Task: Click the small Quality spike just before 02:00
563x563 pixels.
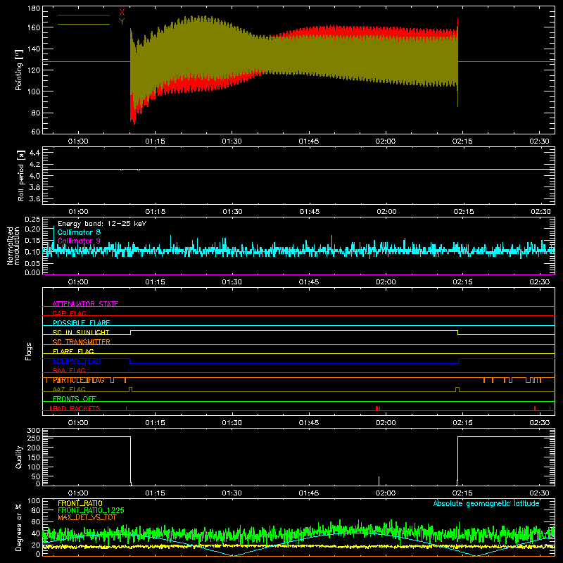Action: 379,481
